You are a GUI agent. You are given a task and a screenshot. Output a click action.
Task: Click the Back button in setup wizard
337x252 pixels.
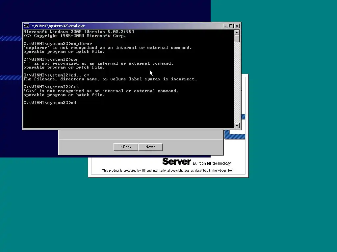coord(126,147)
